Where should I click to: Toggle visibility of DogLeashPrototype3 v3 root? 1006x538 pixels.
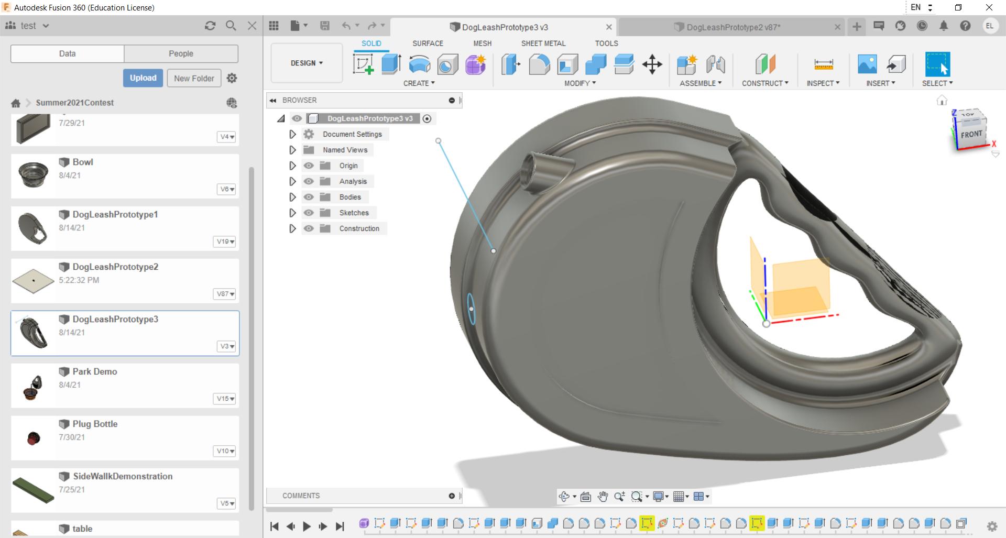(x=297, y=118)
